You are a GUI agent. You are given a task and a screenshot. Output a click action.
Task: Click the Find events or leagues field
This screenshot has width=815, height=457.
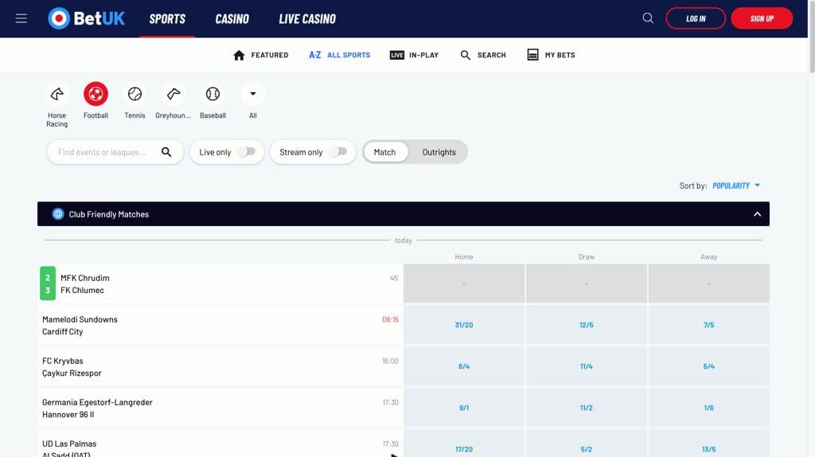pyautogui.click(x=115, y=152)
